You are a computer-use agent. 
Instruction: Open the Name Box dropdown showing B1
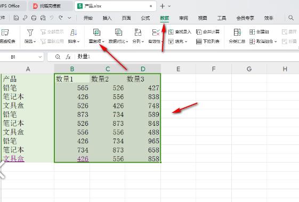pyautogui.click(x=40, y=57)
